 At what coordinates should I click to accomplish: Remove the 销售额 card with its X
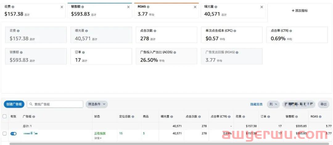(x=128, y=7)
